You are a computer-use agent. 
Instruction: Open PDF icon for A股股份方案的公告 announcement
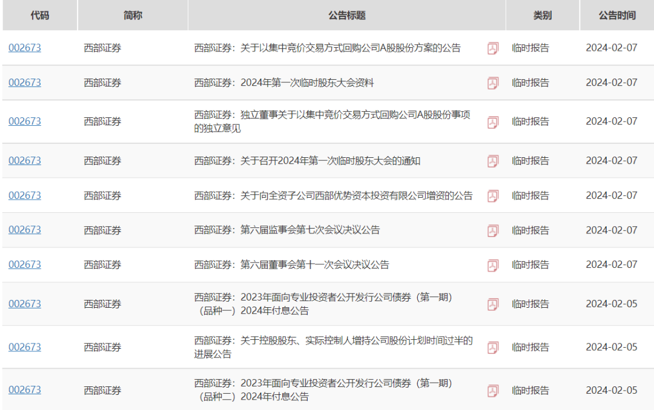[493, 48]
